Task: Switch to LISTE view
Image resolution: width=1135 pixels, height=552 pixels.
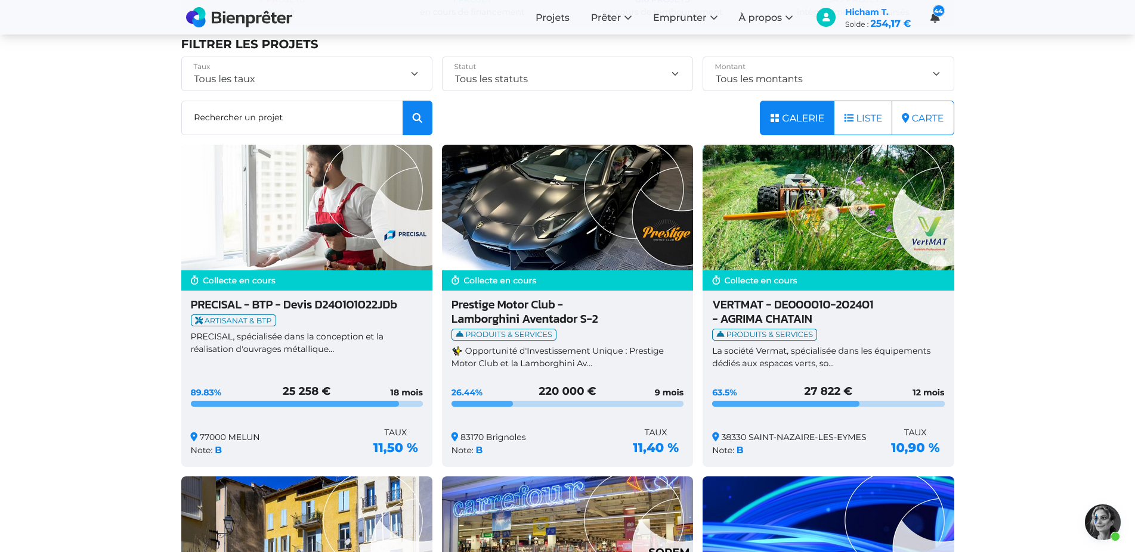Action: pyautogui.click(x=863, y=118)
